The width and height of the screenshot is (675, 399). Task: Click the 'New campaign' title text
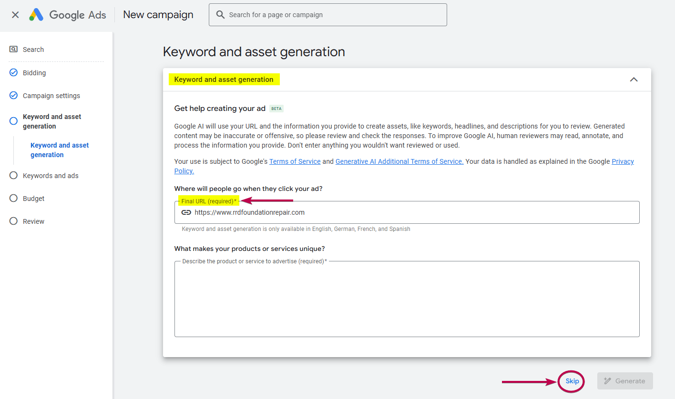[158, 15]
